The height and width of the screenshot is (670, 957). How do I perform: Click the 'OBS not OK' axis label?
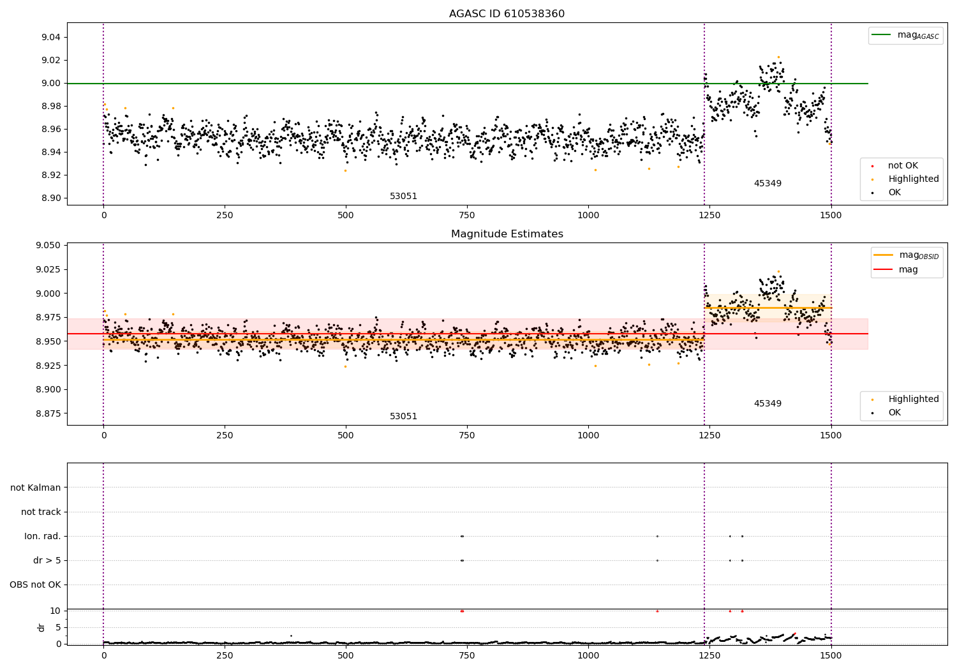(x=35, y=585)
